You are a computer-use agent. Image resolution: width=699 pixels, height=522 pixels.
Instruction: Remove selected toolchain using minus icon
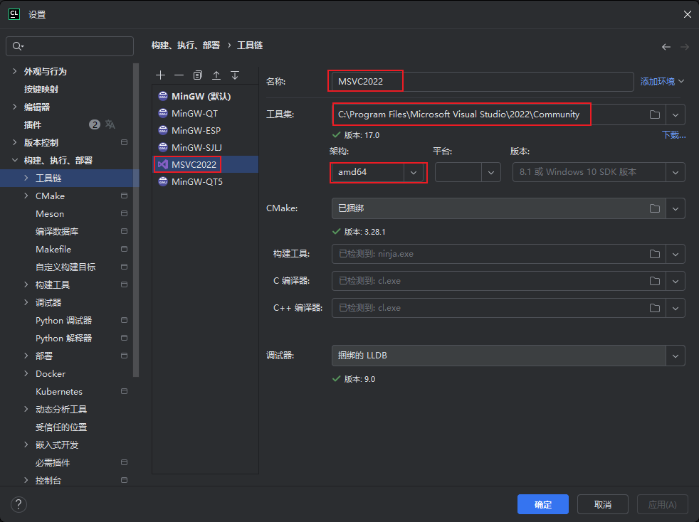pyautogui.click(x=179, y=75)
